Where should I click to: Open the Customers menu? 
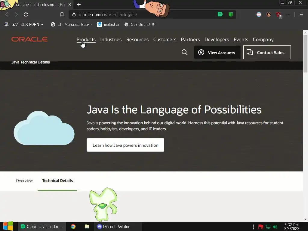click(165, 39)
